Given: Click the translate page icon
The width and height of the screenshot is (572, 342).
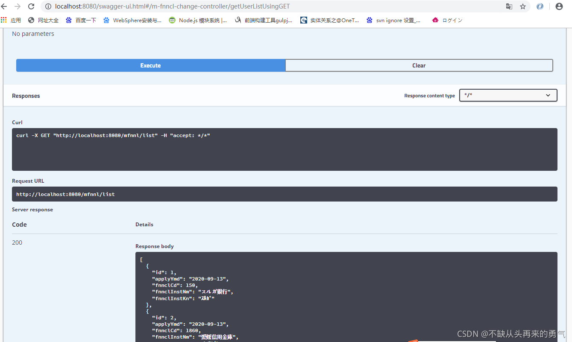Looking at the screenshot, I should 509,6.
